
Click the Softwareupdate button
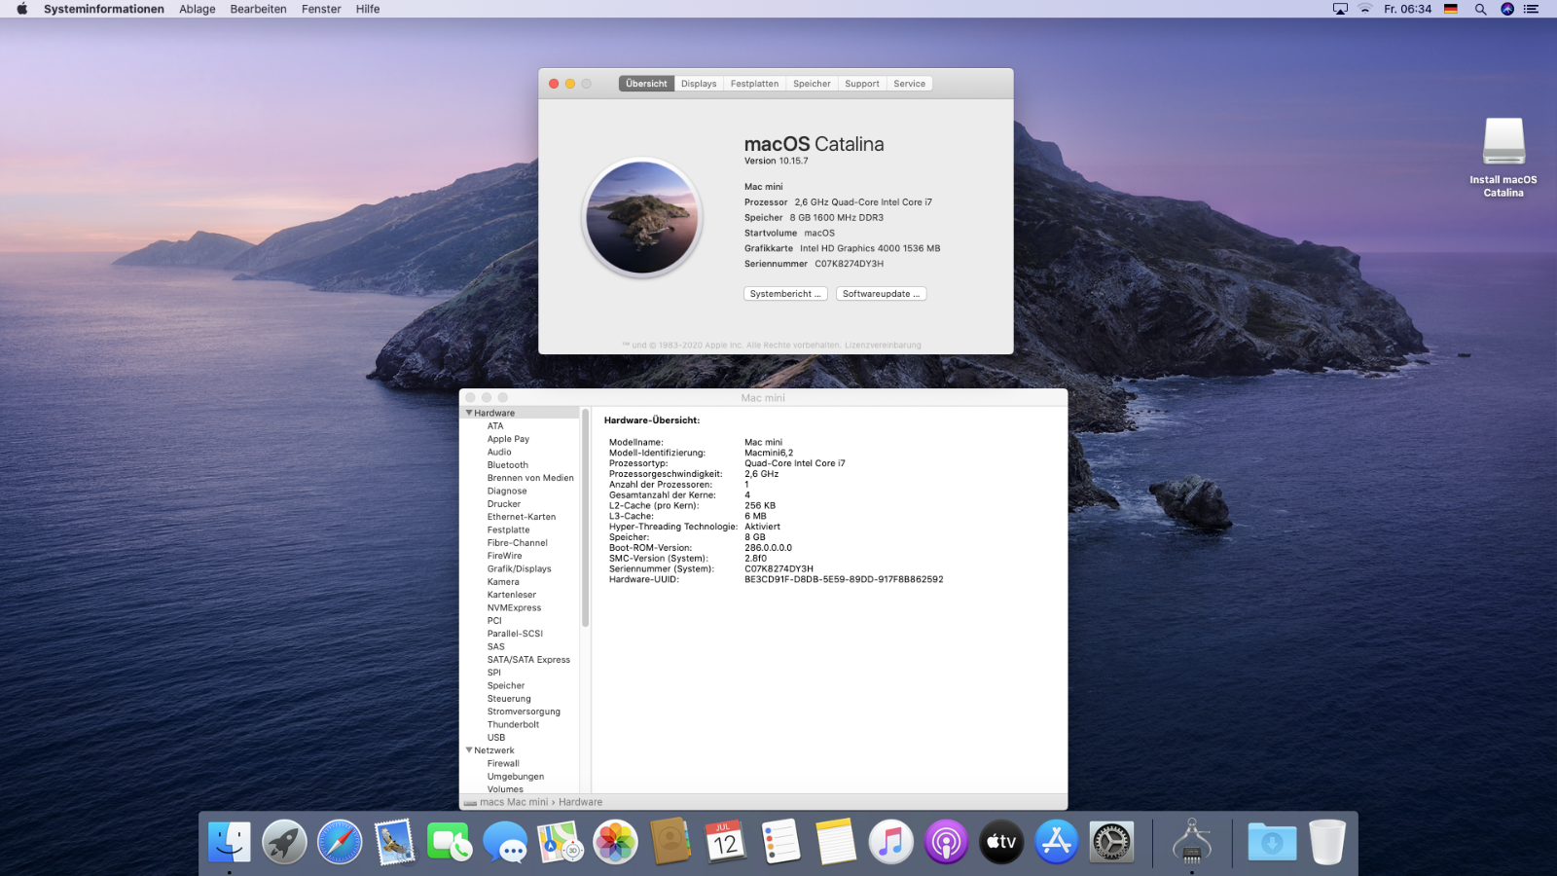click(x=882, y=294)
